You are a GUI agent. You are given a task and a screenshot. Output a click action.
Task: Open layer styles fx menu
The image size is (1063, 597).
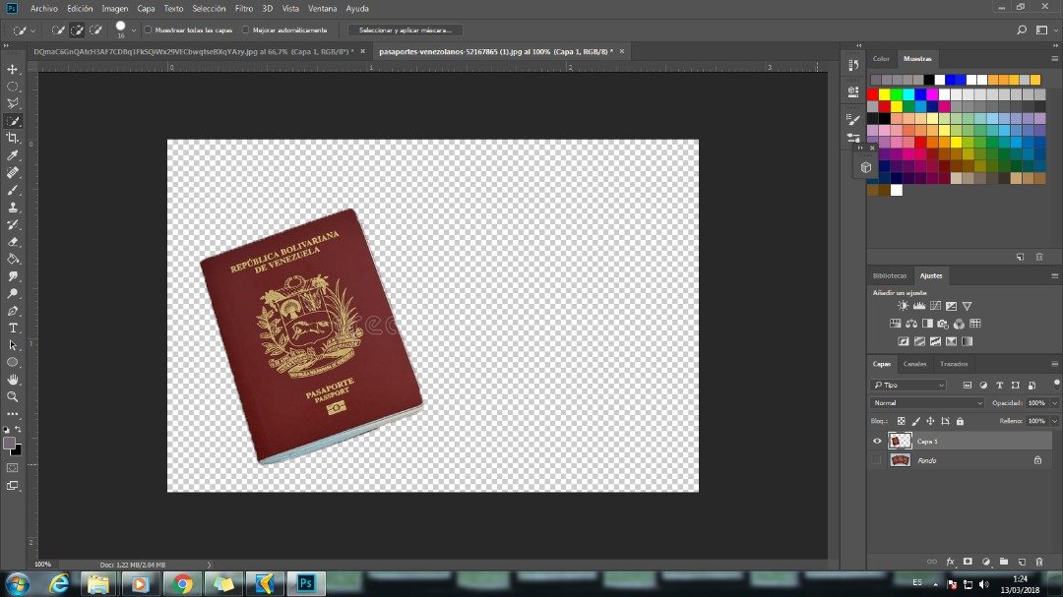pyautogui.click(x=950, y=562)
